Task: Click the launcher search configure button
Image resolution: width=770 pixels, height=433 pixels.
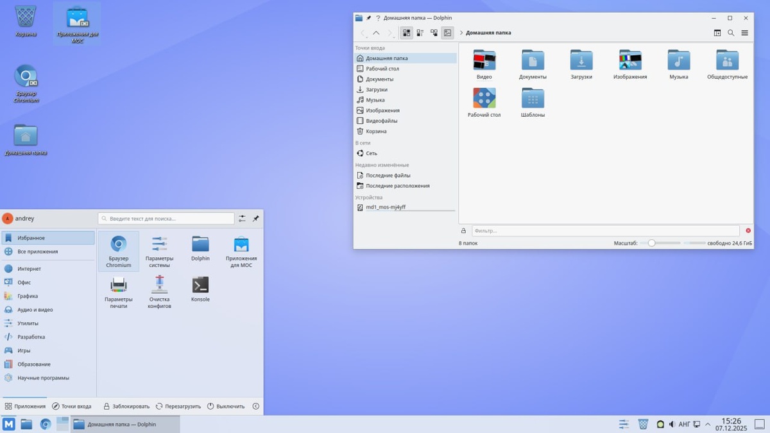Action: [x=242, y=219]
